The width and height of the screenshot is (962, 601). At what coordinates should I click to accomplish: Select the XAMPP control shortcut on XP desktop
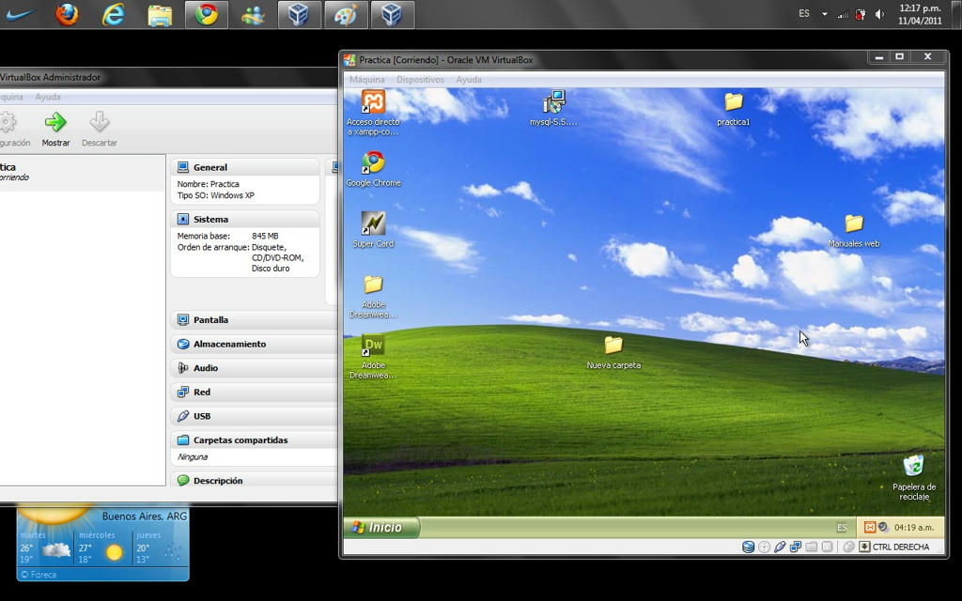373,113
